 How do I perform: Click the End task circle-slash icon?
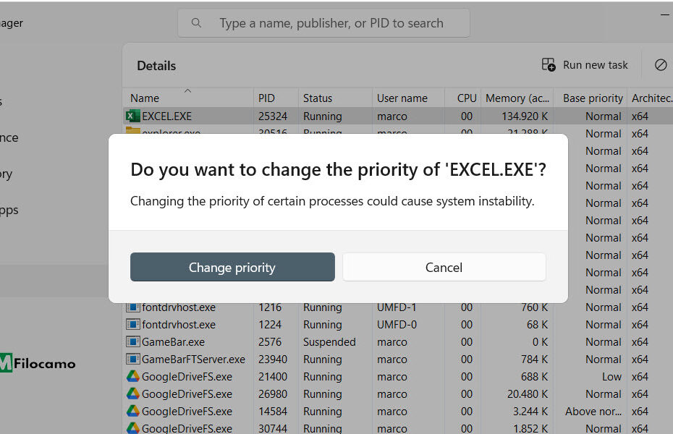point(661,65)
